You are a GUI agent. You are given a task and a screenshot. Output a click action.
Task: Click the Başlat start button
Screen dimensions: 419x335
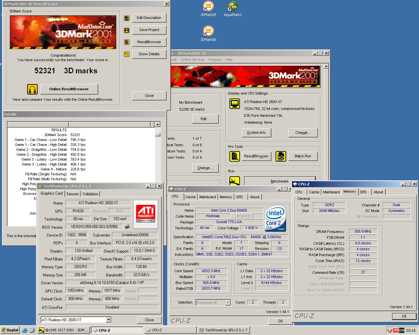click(x=10, y=330)
